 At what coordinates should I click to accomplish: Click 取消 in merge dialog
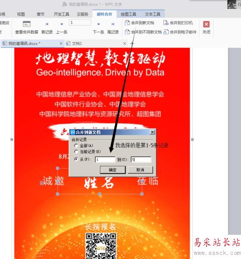(140, 170)
